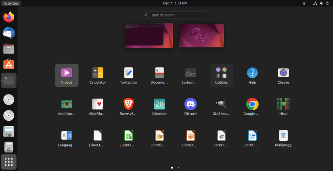Open the floppy disk text editor dock icon

click(x=9, y=132)
